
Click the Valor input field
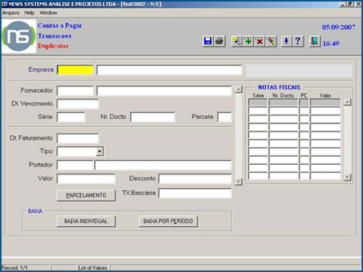point(86,179)
